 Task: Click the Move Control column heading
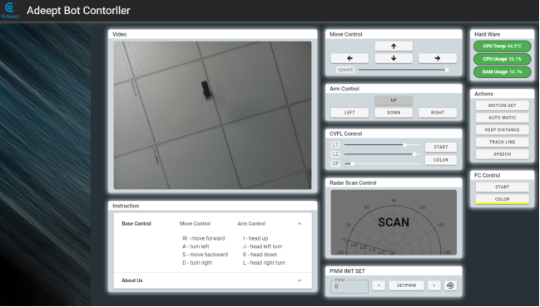click(x=195, y=223)
